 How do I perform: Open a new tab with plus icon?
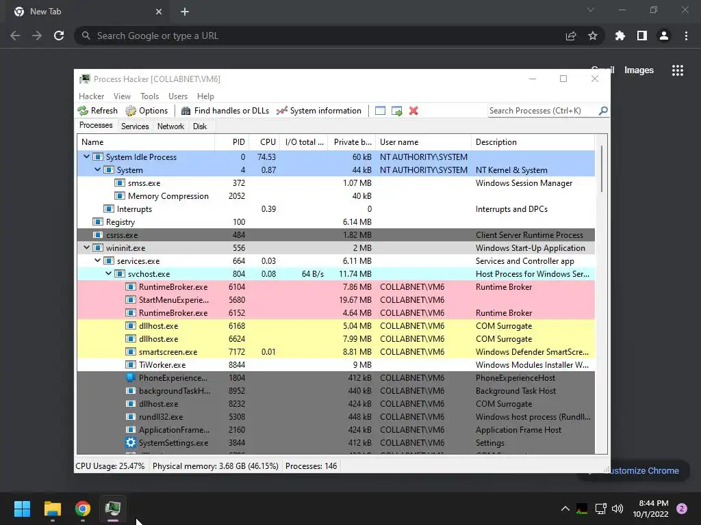[x=185, y=12]
